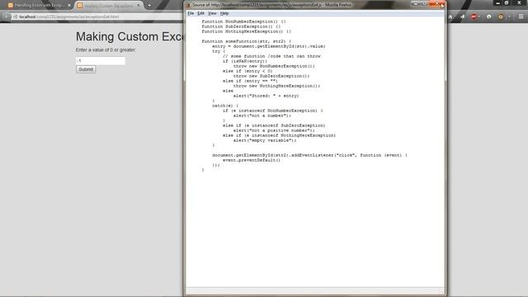Open the Edit menu in source window
528x297 pixels.
200,13
